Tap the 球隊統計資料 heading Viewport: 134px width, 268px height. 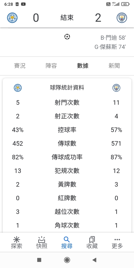pyautogui.click(x=67, y=88)
